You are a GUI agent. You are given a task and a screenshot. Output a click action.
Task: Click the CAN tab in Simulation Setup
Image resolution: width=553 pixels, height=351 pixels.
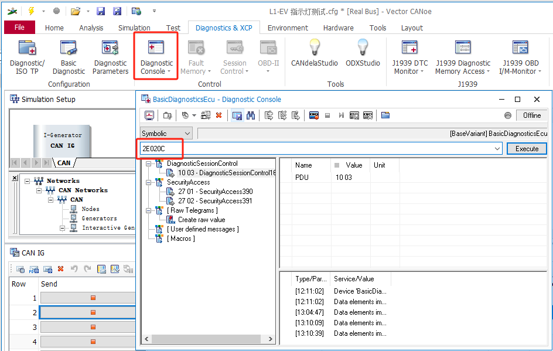click(64, 163)
